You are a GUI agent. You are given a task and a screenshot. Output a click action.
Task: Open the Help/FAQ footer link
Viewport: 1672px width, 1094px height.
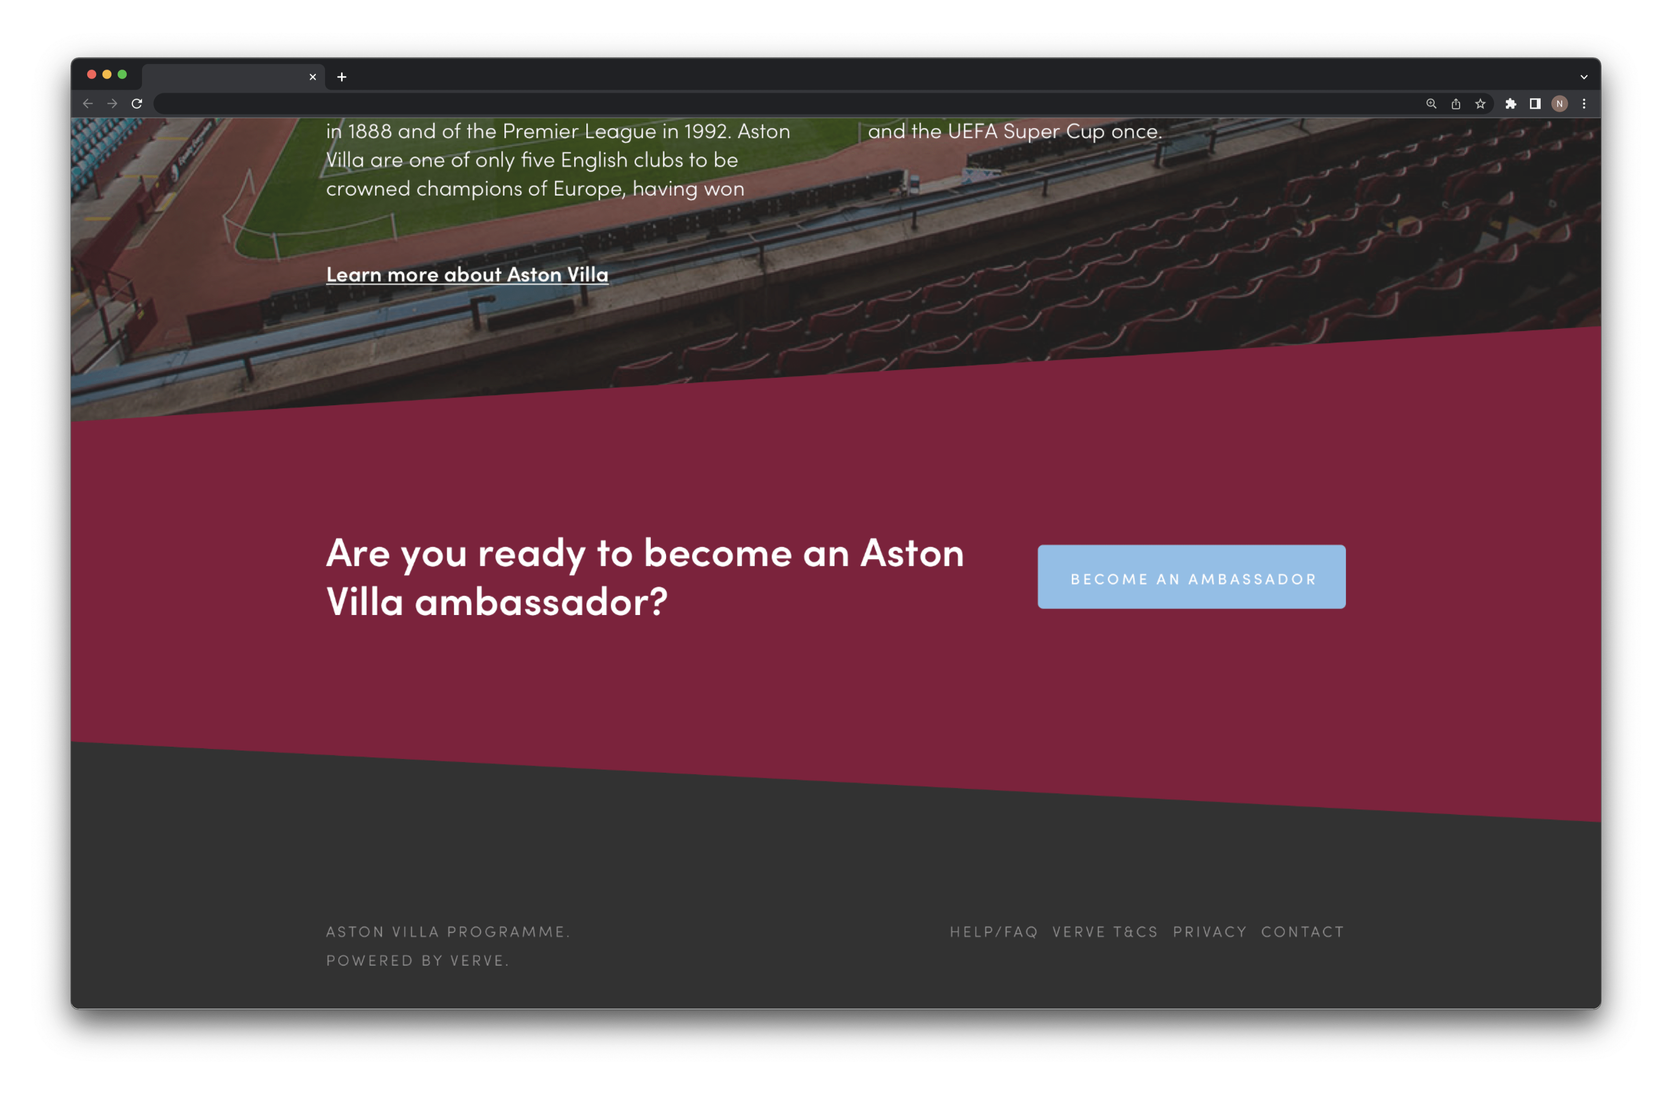coord(994,932)
